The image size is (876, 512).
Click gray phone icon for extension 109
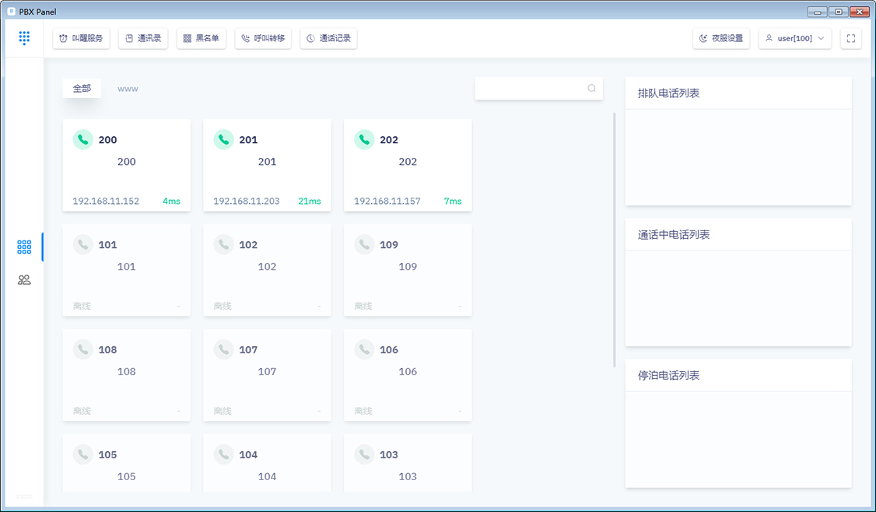pos(365,245)
